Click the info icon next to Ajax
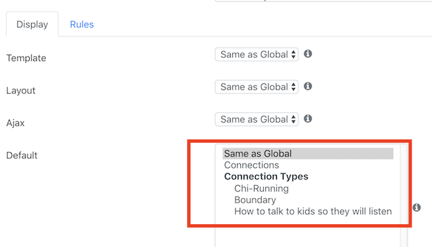432x247 pixels. [x=308, y=118]
